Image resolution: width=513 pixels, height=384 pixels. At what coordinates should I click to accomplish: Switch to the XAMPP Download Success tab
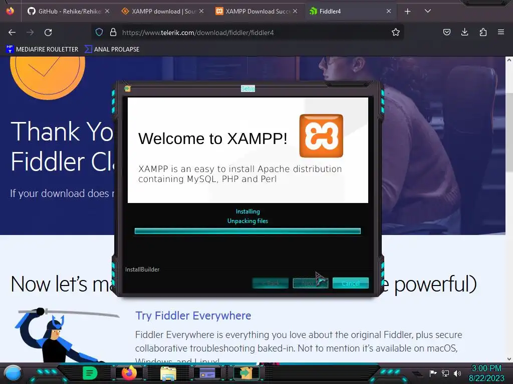coord(256,11)
